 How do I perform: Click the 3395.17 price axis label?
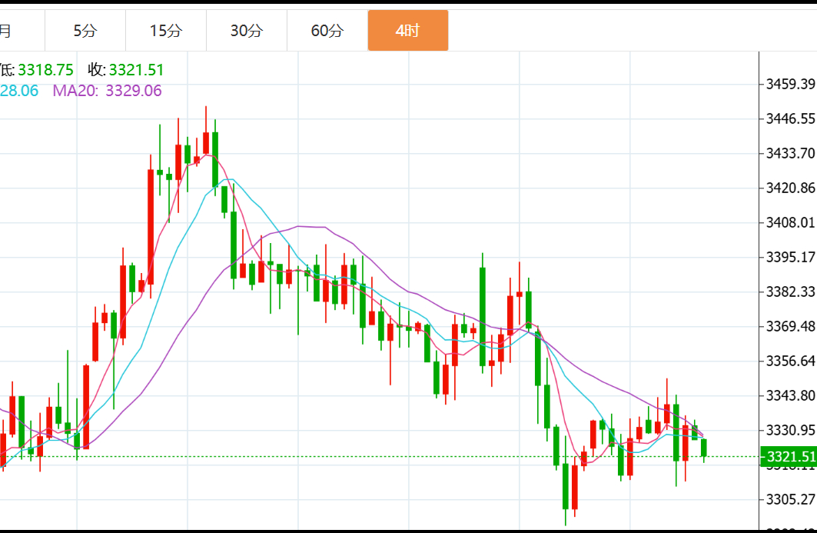click(790, 257)
